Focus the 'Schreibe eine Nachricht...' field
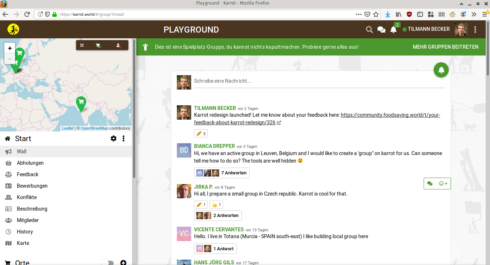The width and height of the screenshot is (490, 265). pyautogui.click(x=319, y=81)
